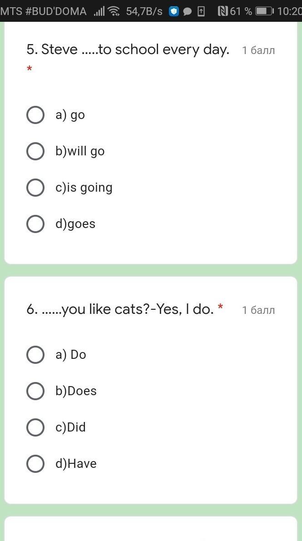Tap the Wi-Fi status icon
302x541 pixels.
click(x=114, y=11)
